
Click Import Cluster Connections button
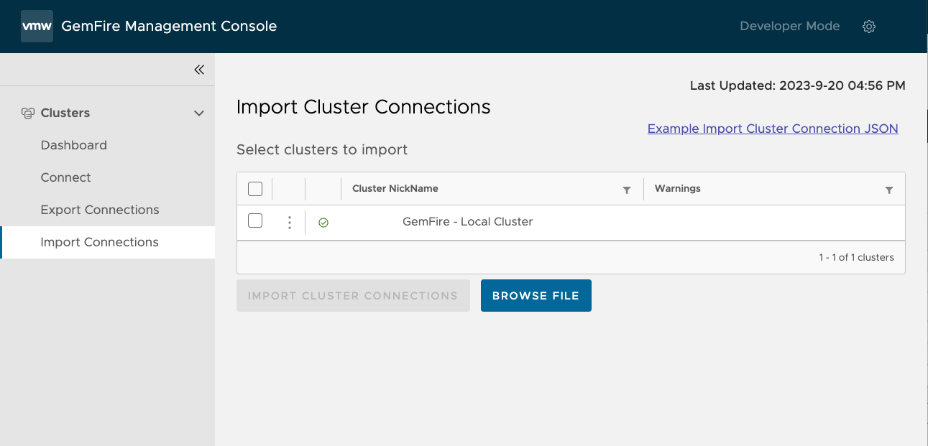353,295
